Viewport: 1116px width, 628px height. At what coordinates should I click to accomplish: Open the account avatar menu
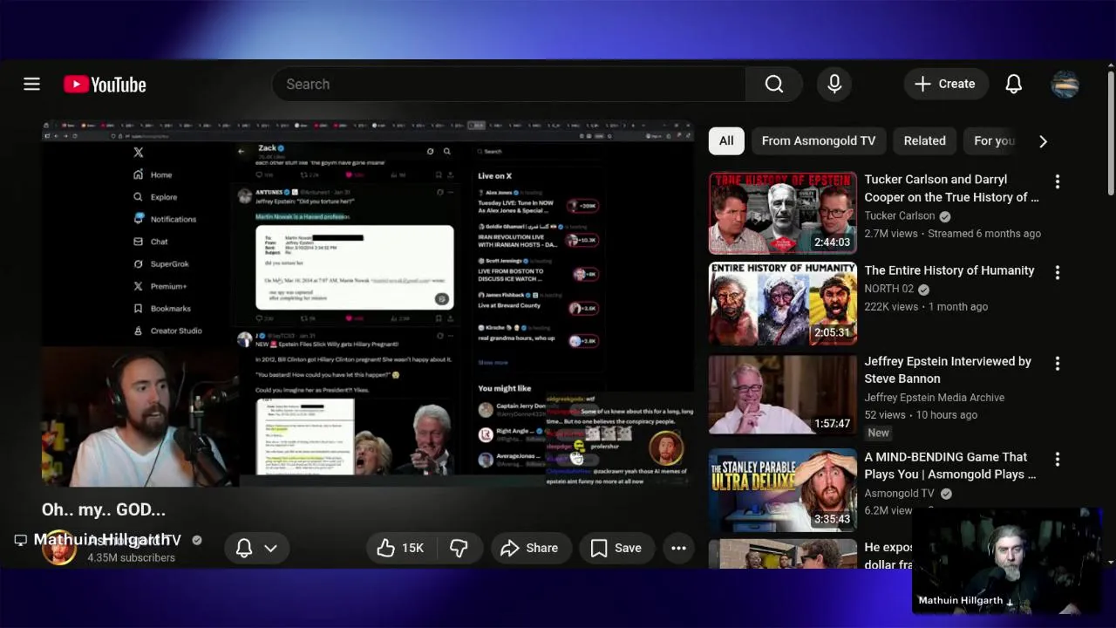coord(1065,84)
